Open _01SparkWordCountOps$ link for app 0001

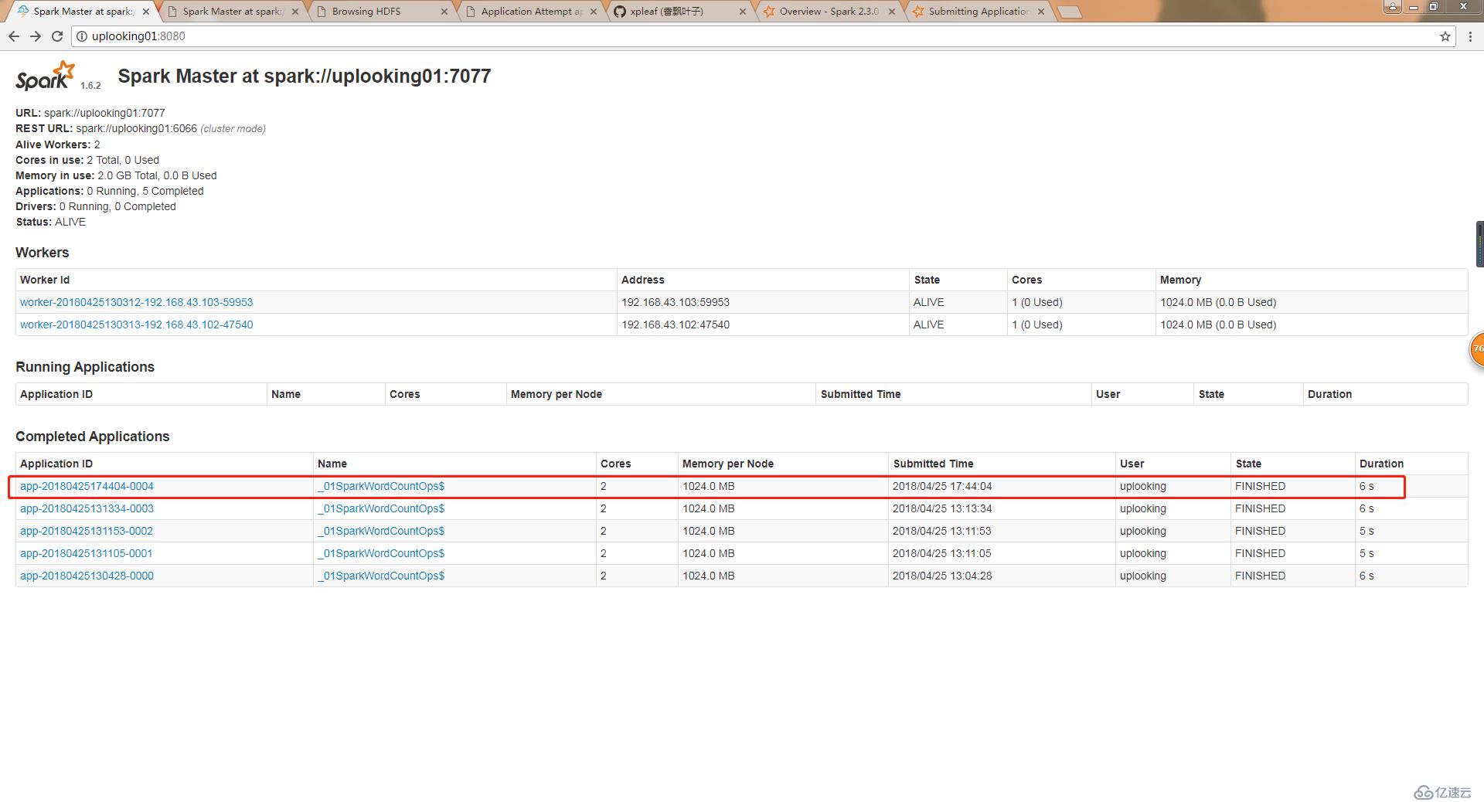pos(381,553)
